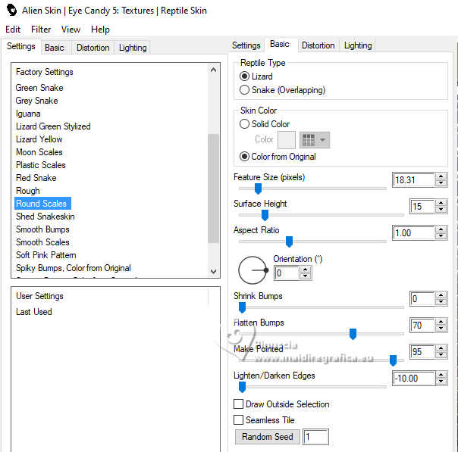Click the Surface Height slider handle
The width and height of the screenshot is (458, 452).
point(265,215)
